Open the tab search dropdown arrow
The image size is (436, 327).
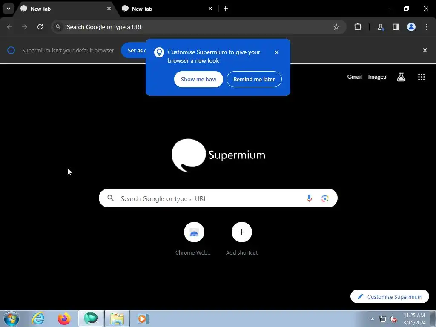[9, 9]
